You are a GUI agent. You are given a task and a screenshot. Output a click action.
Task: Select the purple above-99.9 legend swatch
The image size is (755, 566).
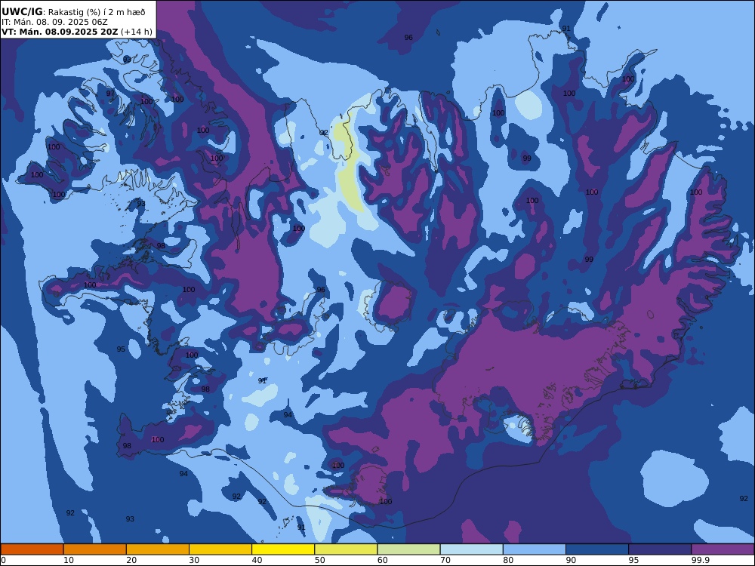(x=723, y=549)
